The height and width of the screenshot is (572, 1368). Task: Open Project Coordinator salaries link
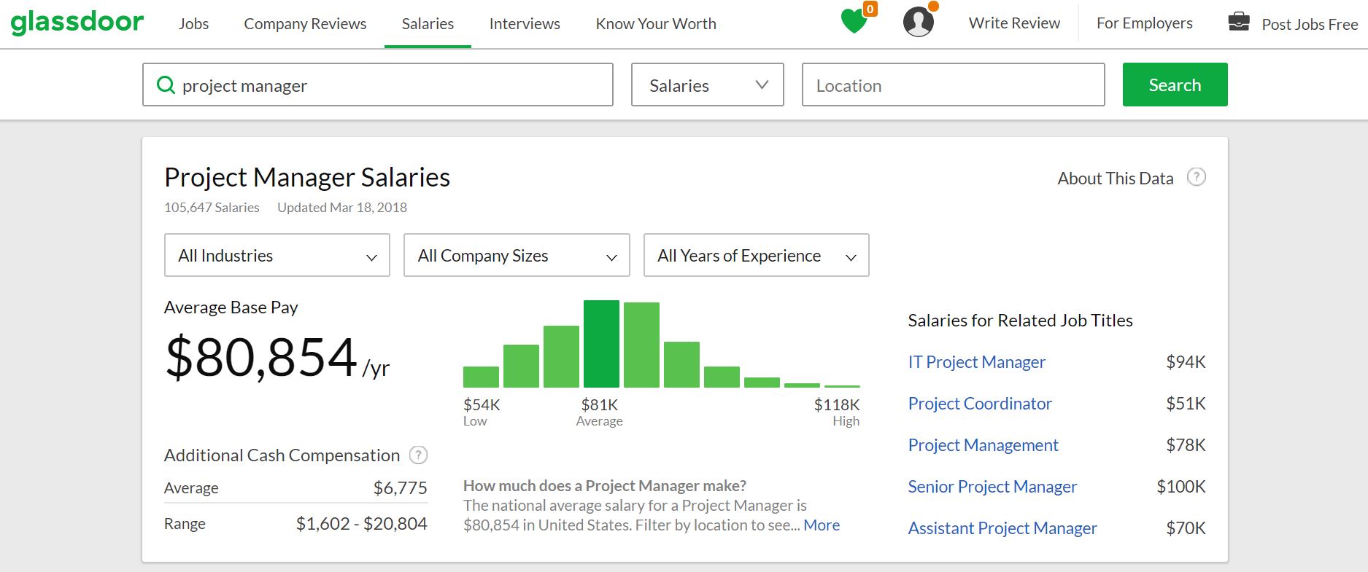980,404
